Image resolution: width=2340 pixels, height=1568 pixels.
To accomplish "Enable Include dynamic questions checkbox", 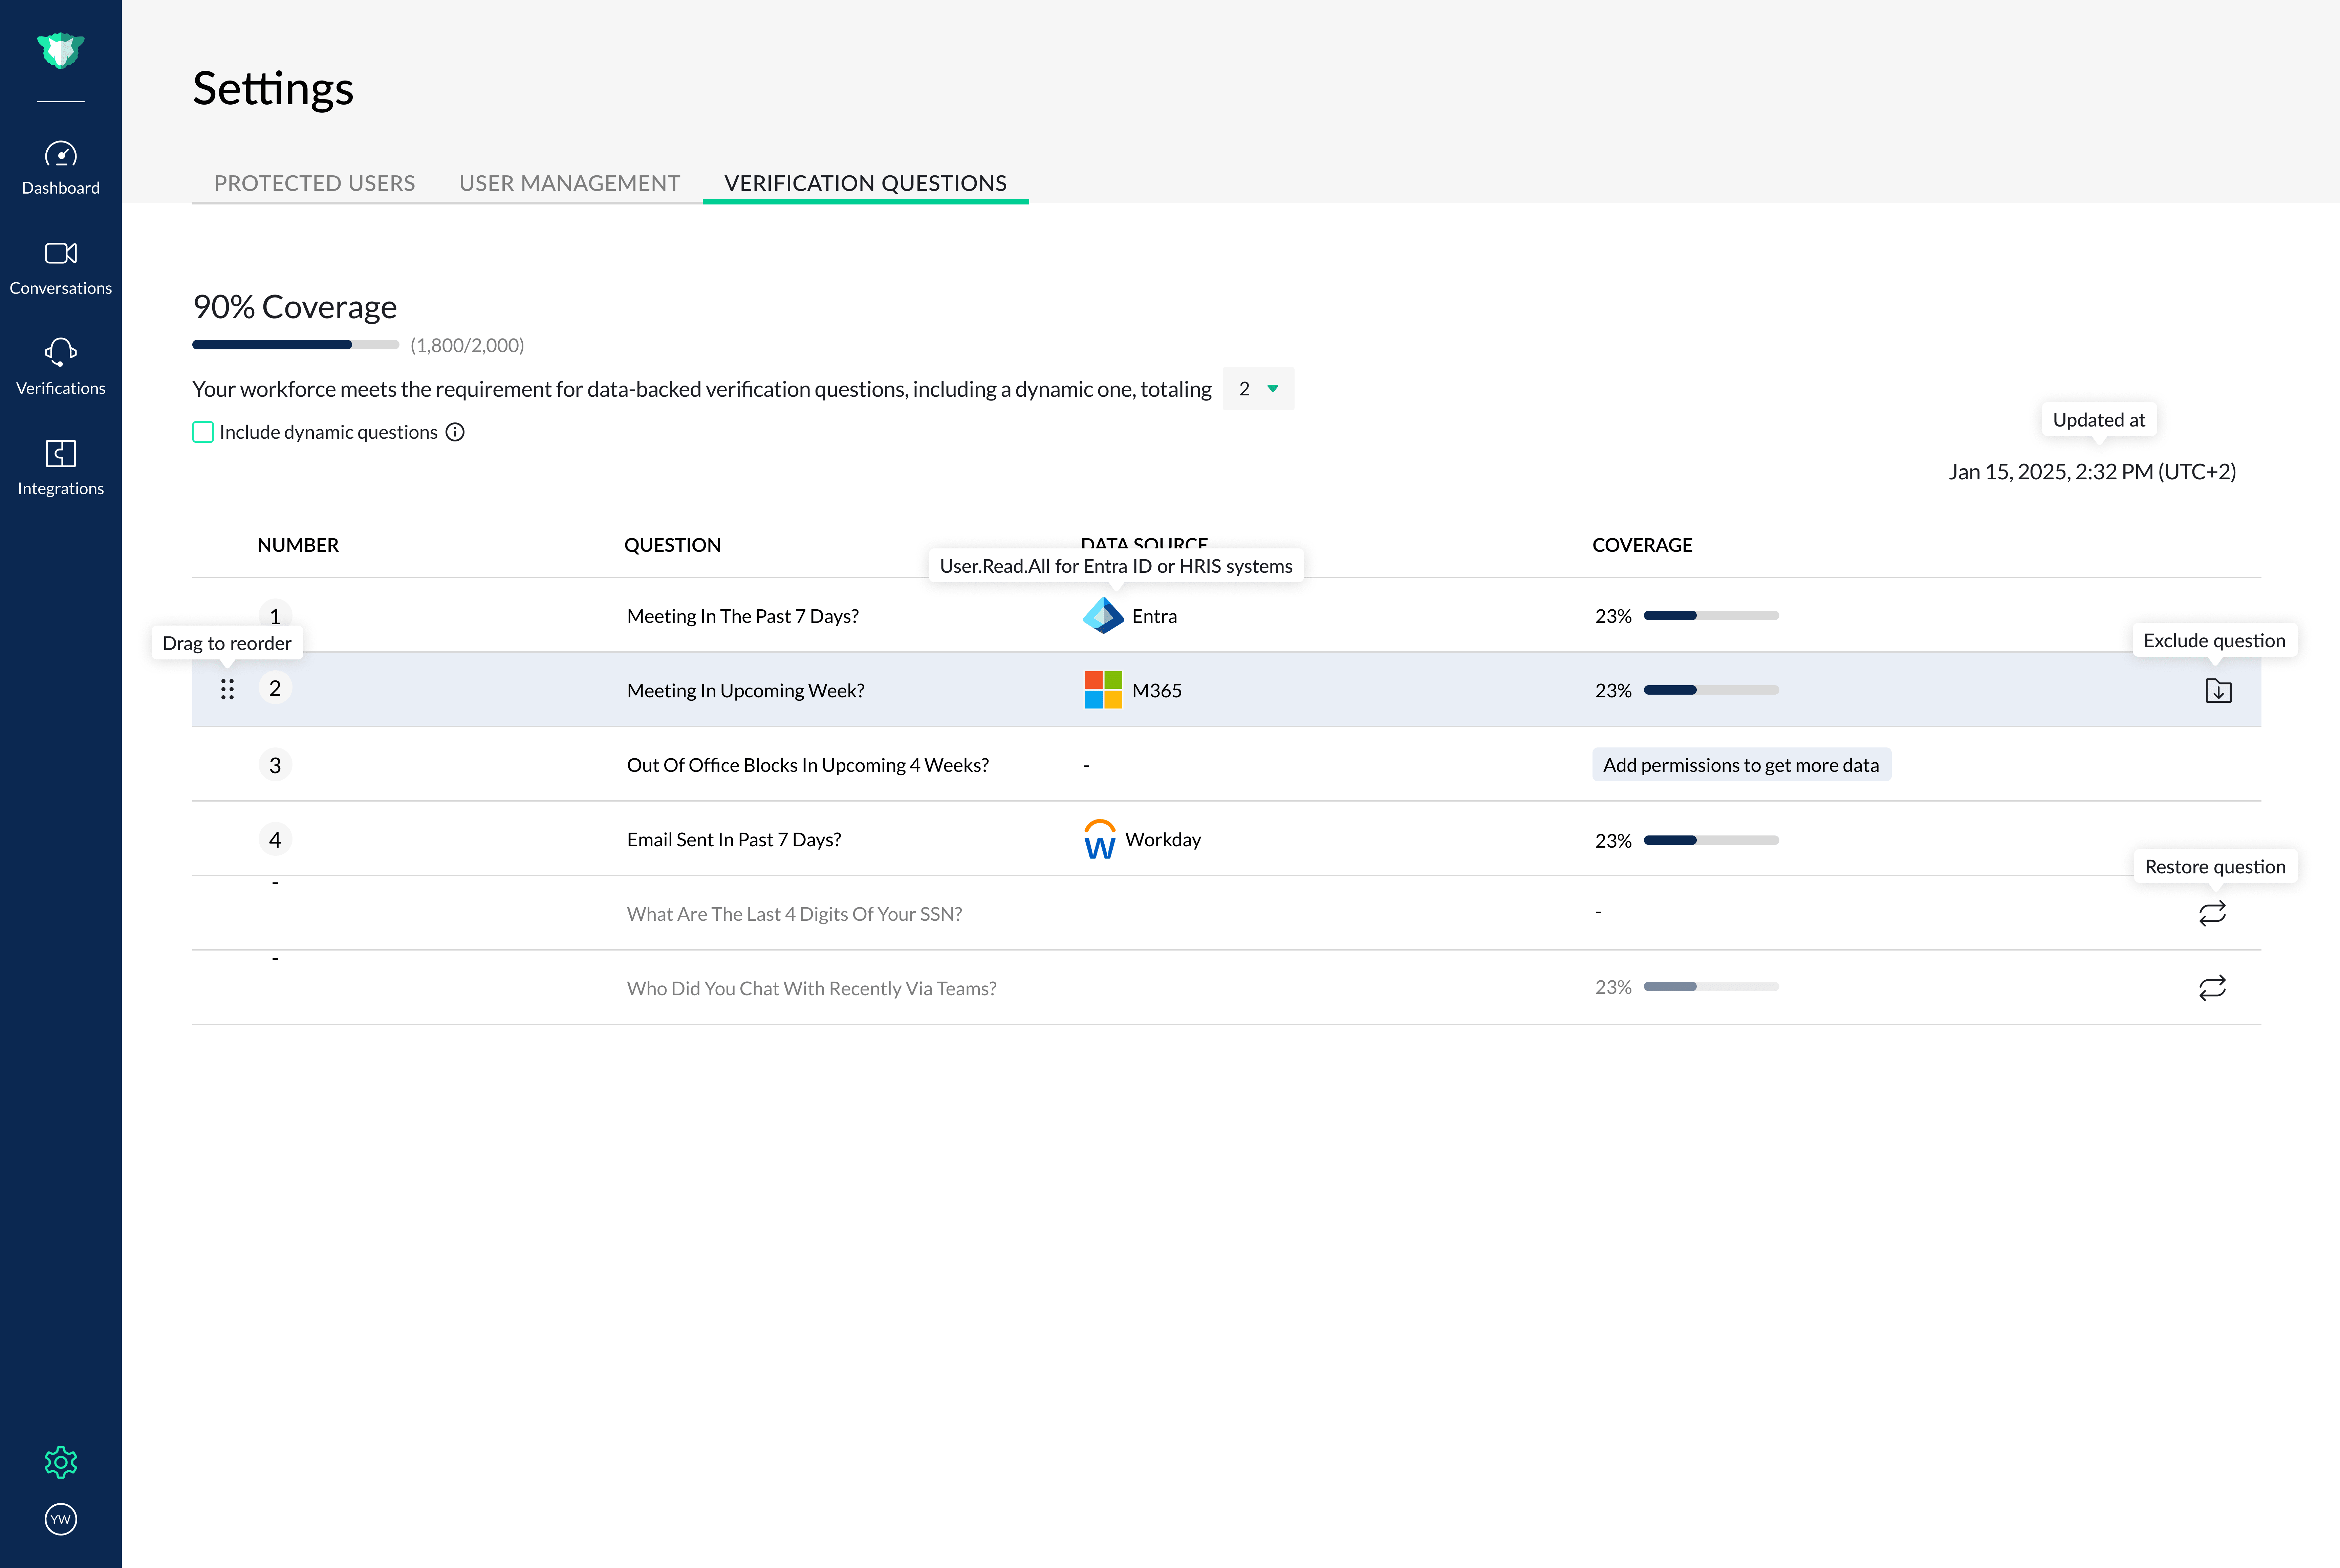I will (203, 432).
